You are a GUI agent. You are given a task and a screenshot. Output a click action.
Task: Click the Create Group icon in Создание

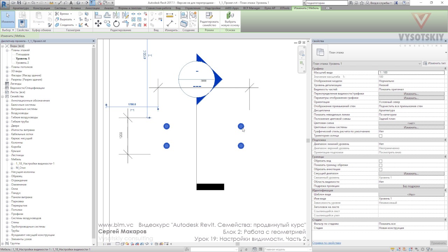[x=193, y=15]
